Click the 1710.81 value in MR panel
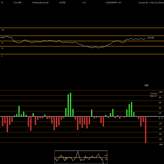Image resolution: width=164 pixels, height=164 pixels. 154,94
